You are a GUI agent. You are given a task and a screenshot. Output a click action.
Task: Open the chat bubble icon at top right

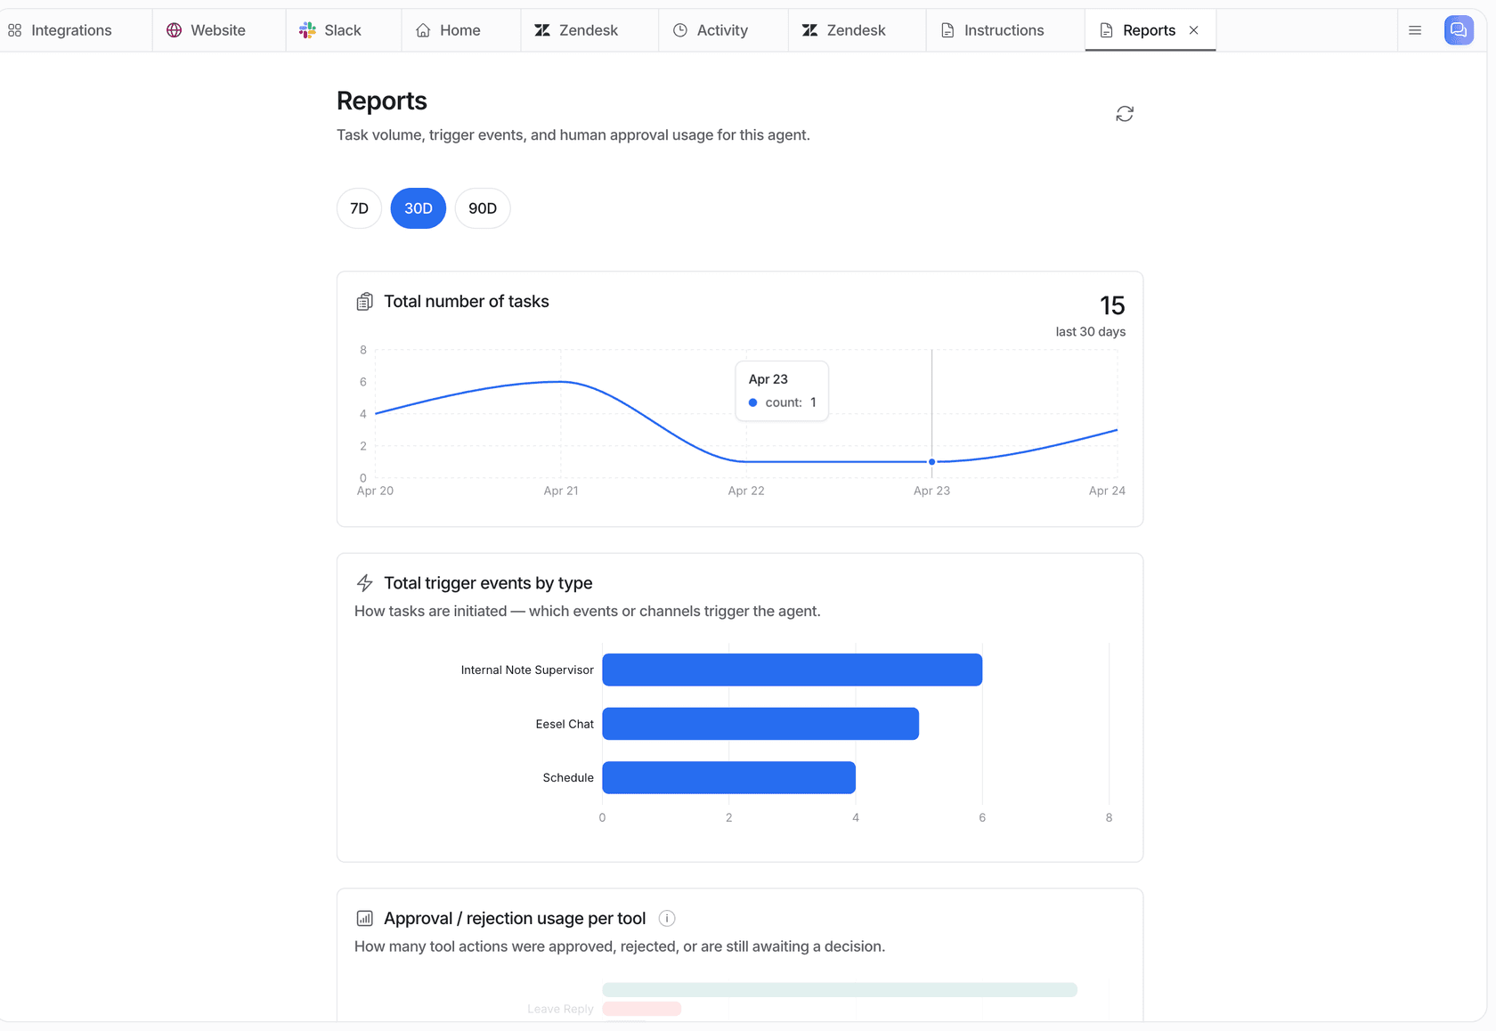[1459, 30]
